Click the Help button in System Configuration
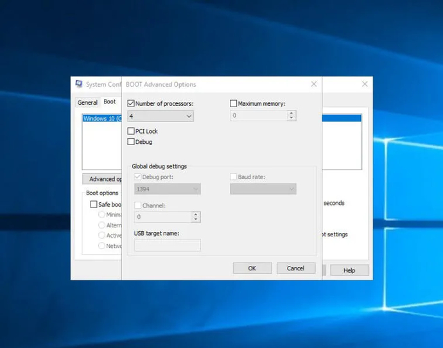 click(x=349, y=270)
